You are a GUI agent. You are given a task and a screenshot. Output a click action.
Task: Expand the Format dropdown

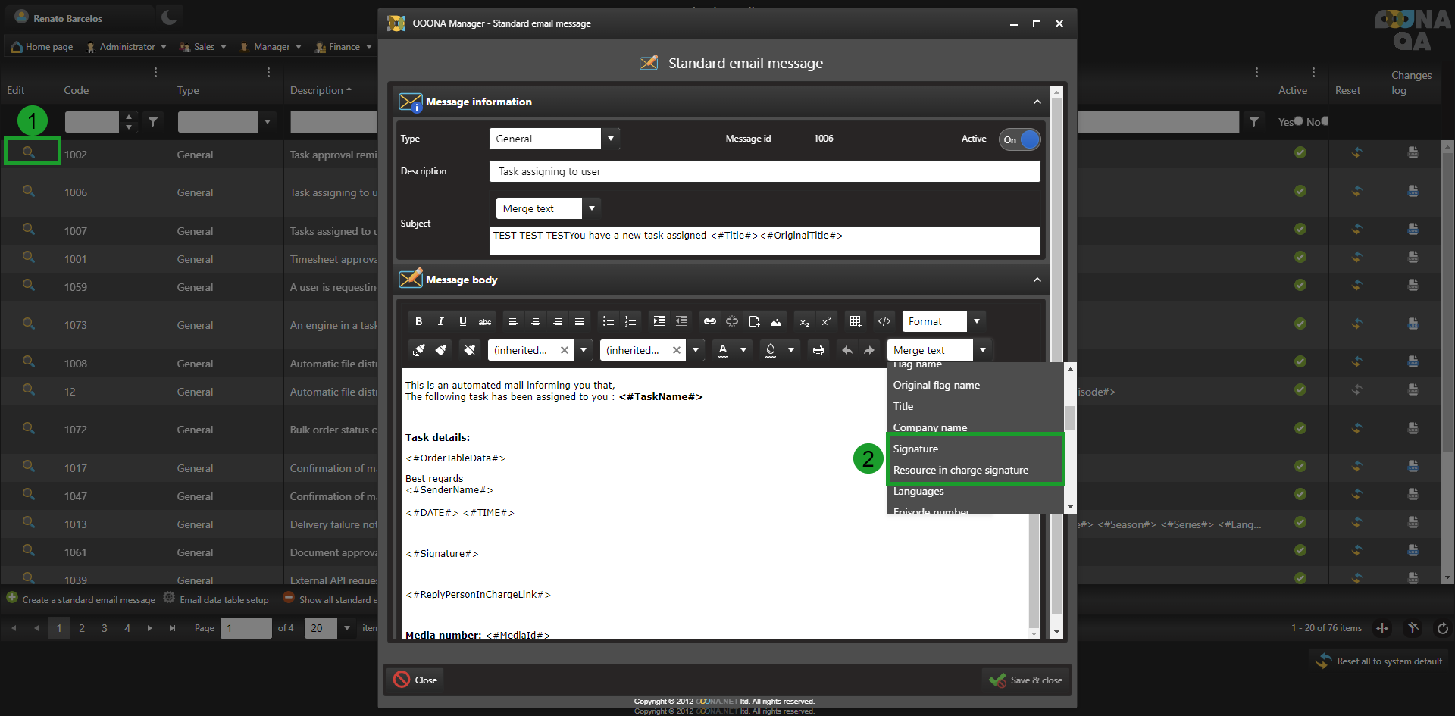977,321
